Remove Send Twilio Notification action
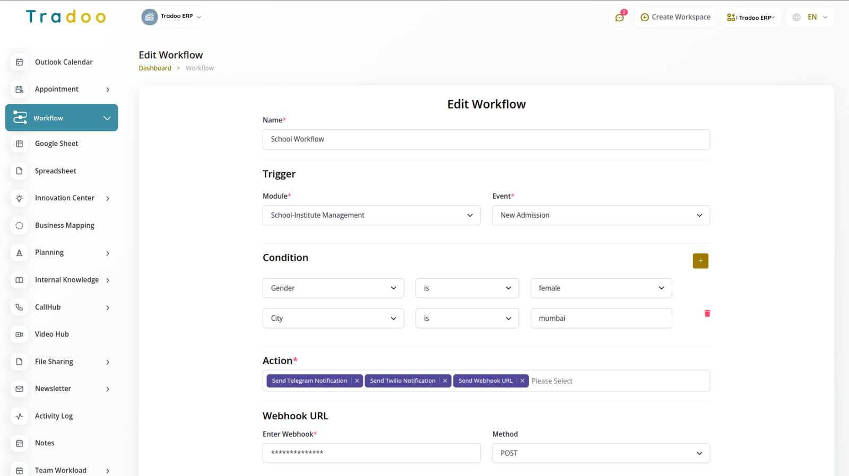This screenshot has height=476, width=849. [x=445, y=381]
